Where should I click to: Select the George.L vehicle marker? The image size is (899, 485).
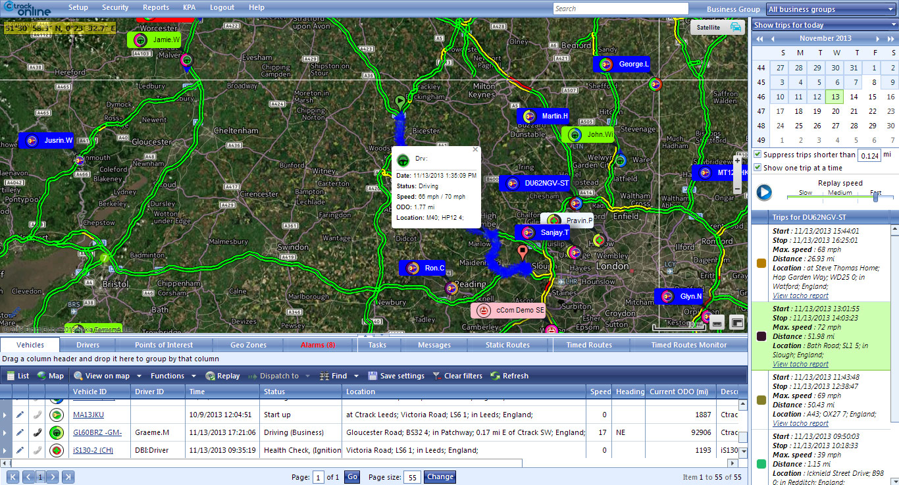point(622,64)
